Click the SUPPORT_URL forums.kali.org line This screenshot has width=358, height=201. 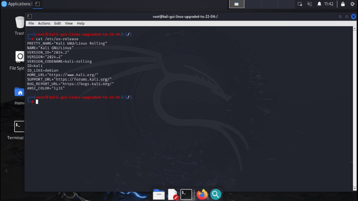coord(69,79)
